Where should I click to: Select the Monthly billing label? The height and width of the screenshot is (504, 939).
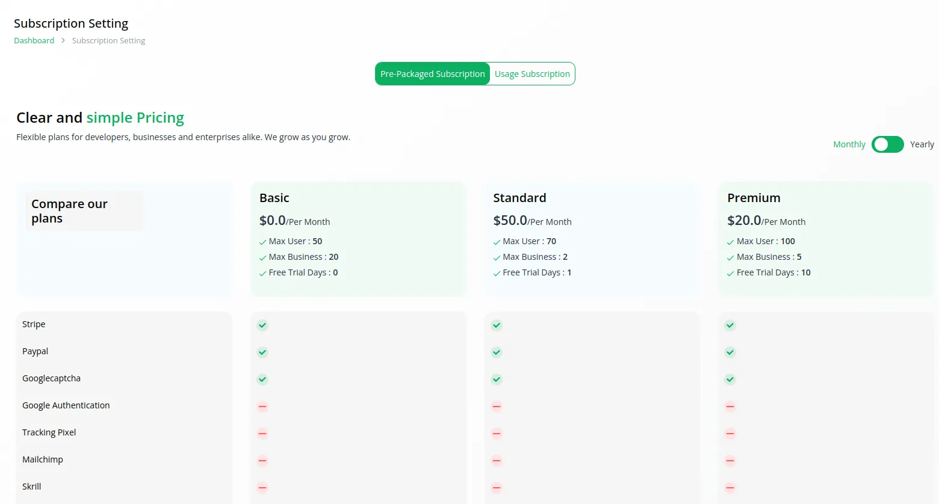(849, 144)
